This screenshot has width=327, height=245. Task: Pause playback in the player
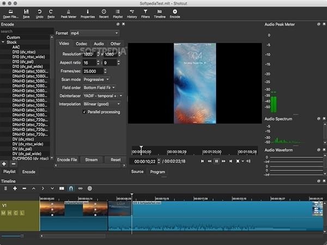[216, 161]
